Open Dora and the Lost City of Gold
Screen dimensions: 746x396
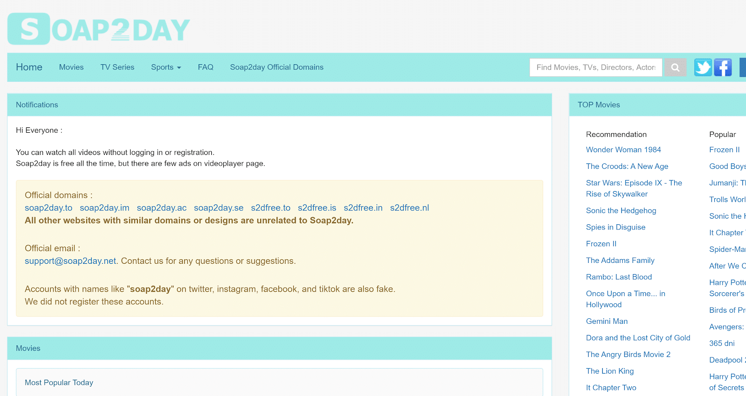(x=638, y=338)
